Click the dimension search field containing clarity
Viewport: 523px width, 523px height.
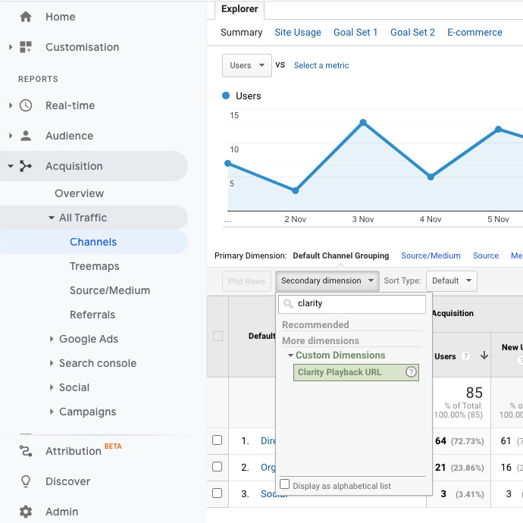click(x=352, y=303)
